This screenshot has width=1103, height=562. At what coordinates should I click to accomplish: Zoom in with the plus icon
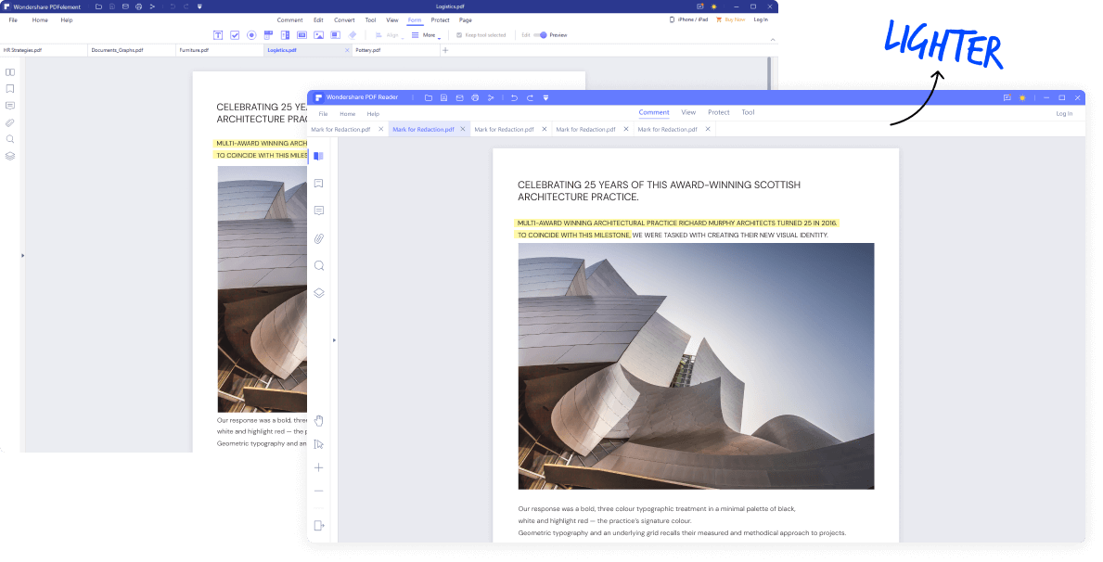pyautogui.click(x=319, y=467)
